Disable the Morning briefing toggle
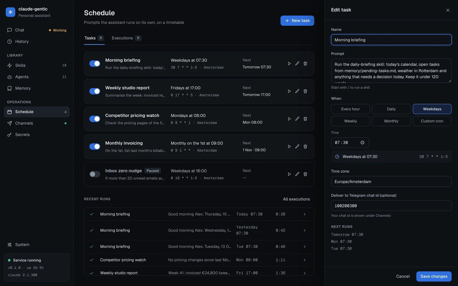Screen dimensions: 458x286 (x=95, y=63)
